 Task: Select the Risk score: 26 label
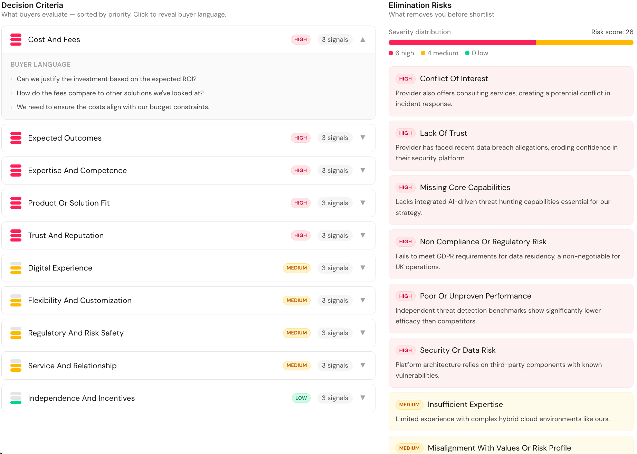(x=612, y=32)
